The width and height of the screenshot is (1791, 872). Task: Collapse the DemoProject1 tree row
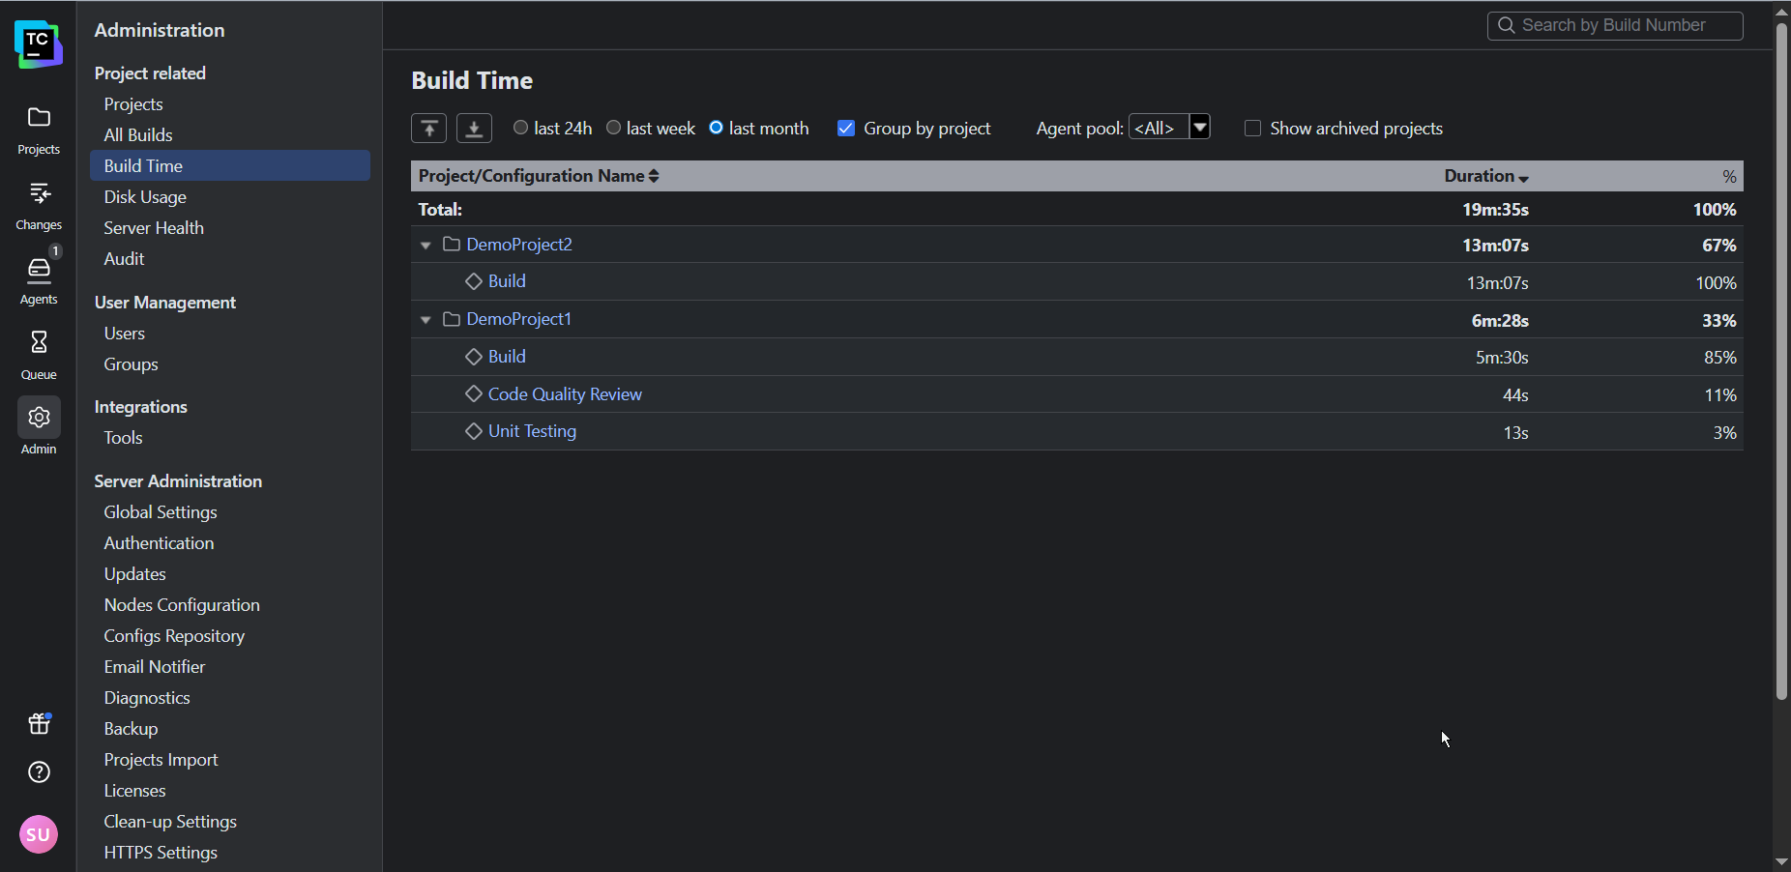pyautogui.click(x=426, y=320)
